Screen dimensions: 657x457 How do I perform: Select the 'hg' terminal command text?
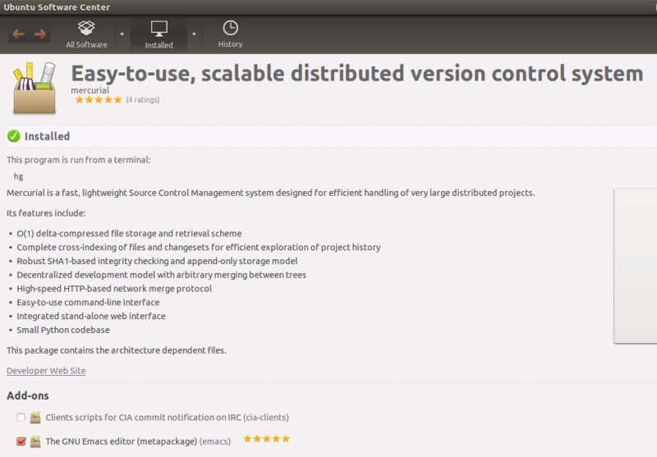18,176
